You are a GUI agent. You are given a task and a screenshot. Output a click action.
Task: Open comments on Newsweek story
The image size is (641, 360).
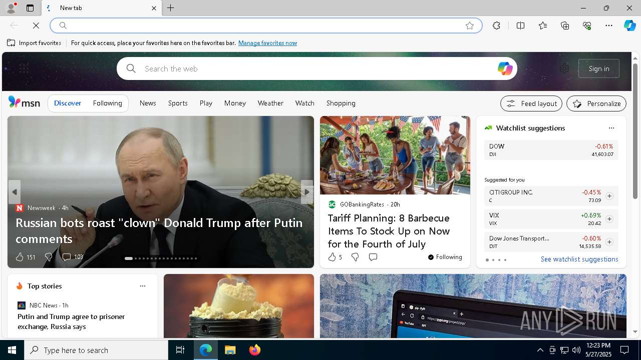pyautogui.click(x=72, y=257)
